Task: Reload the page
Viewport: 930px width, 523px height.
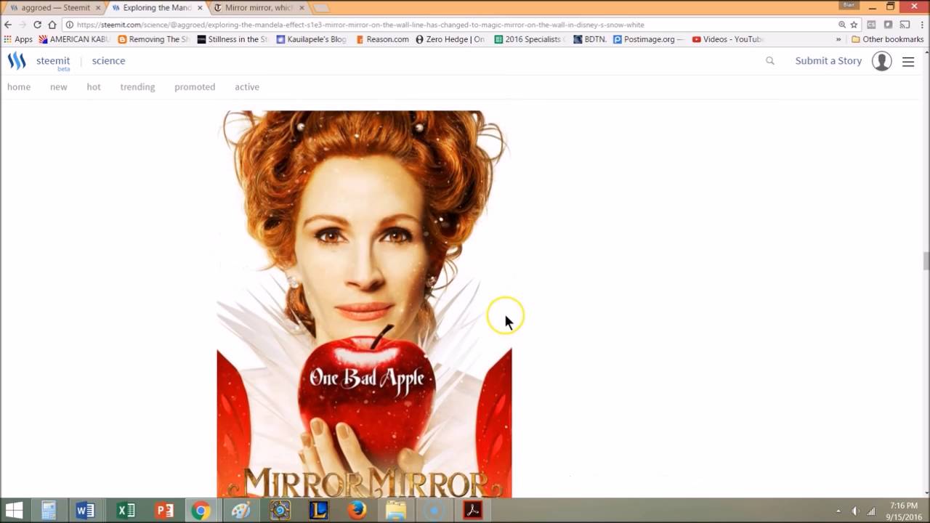Action: pos(37,25)
